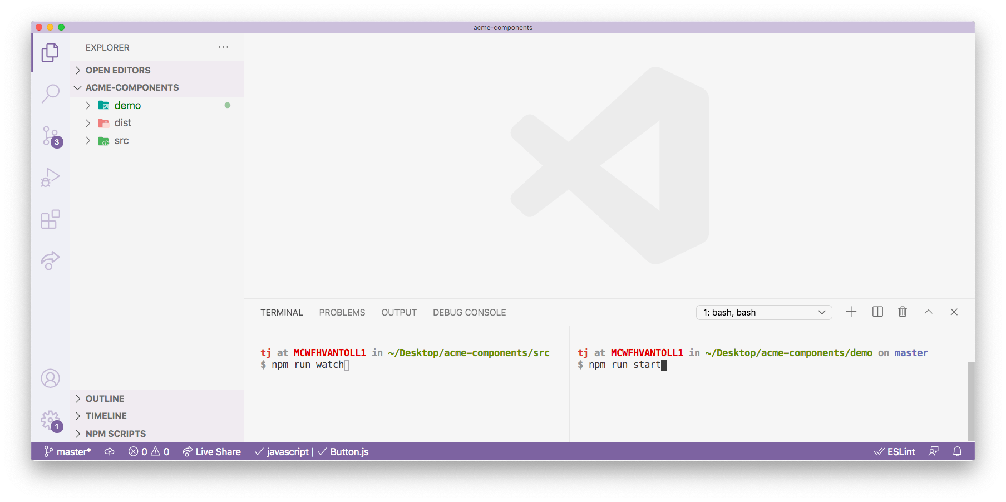The width and height of the screenshot is (1006, 502).
Task: Kill terminal with trash icon
Action: tap(903, 312)
